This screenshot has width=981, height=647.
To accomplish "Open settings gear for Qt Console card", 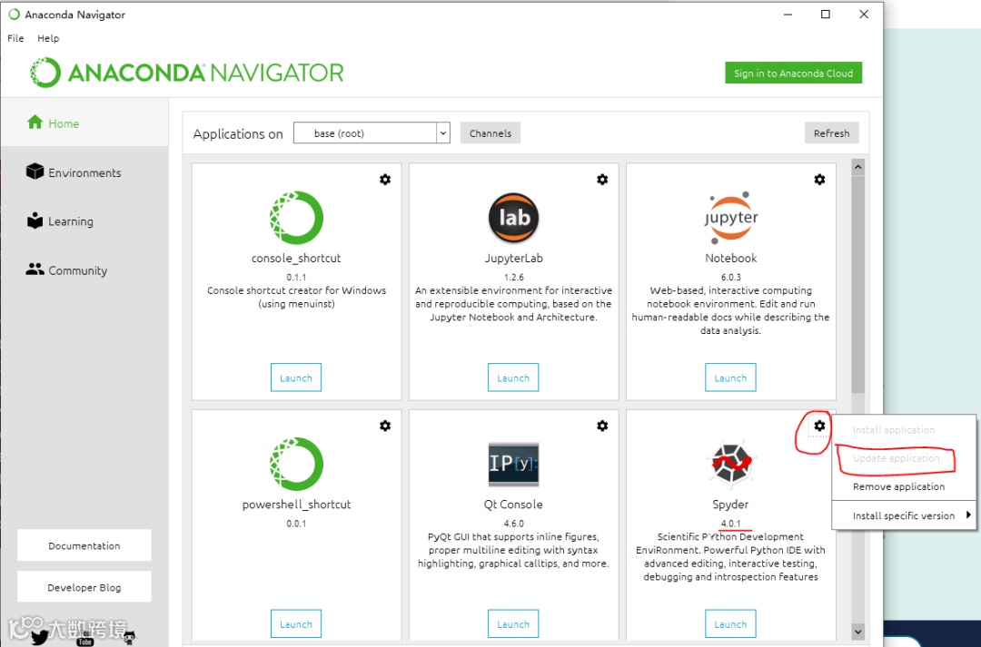I will [x=602, y=426].
